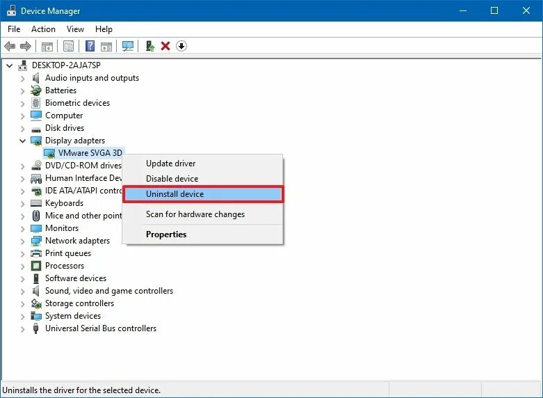Image resolution: width=543 pixels, height=398 pixels.
Task: Open the Action menu
Action: (43, 29)
